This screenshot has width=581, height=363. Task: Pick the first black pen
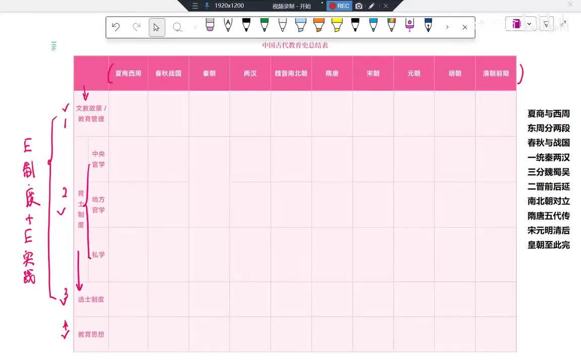coord(246,25)
